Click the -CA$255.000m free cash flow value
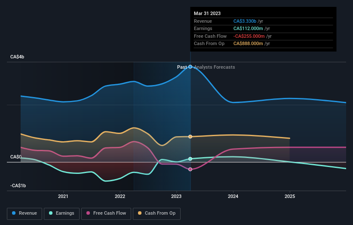This screenshot has height=225, width=353. (249, 36)
